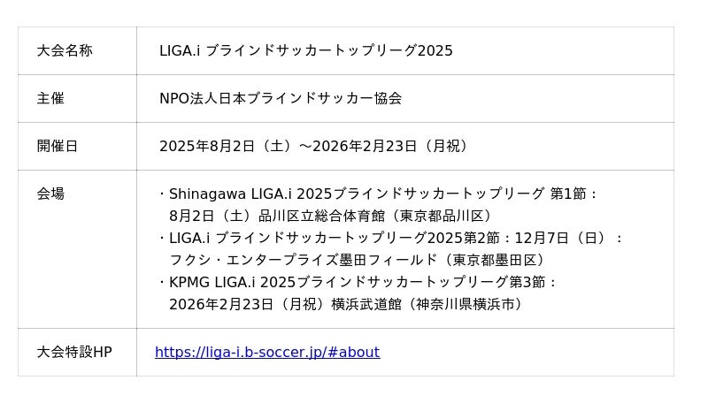This screenshot has height=403, width=708.
Task: Click the 開催日 row label
Action: click(58, 147)
